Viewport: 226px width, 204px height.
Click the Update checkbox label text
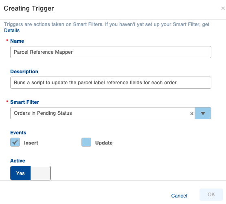coord(104,143)
